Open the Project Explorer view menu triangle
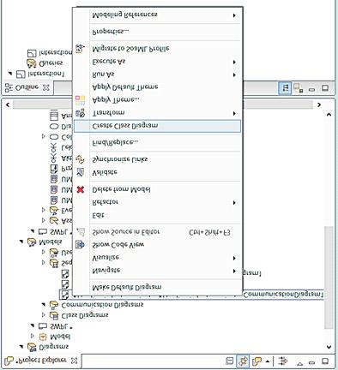The image size is (338, 370). tap(299, 363)
